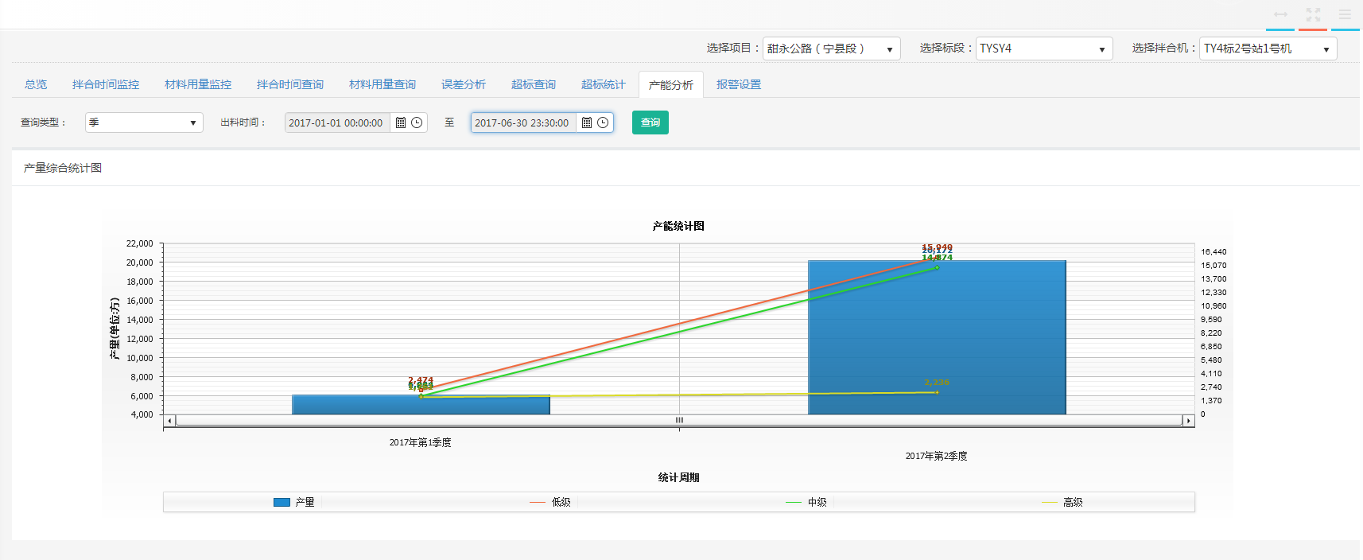The image size is (1363, 560).
Task: Open calendar picker for end date
Action: (587, 122)
